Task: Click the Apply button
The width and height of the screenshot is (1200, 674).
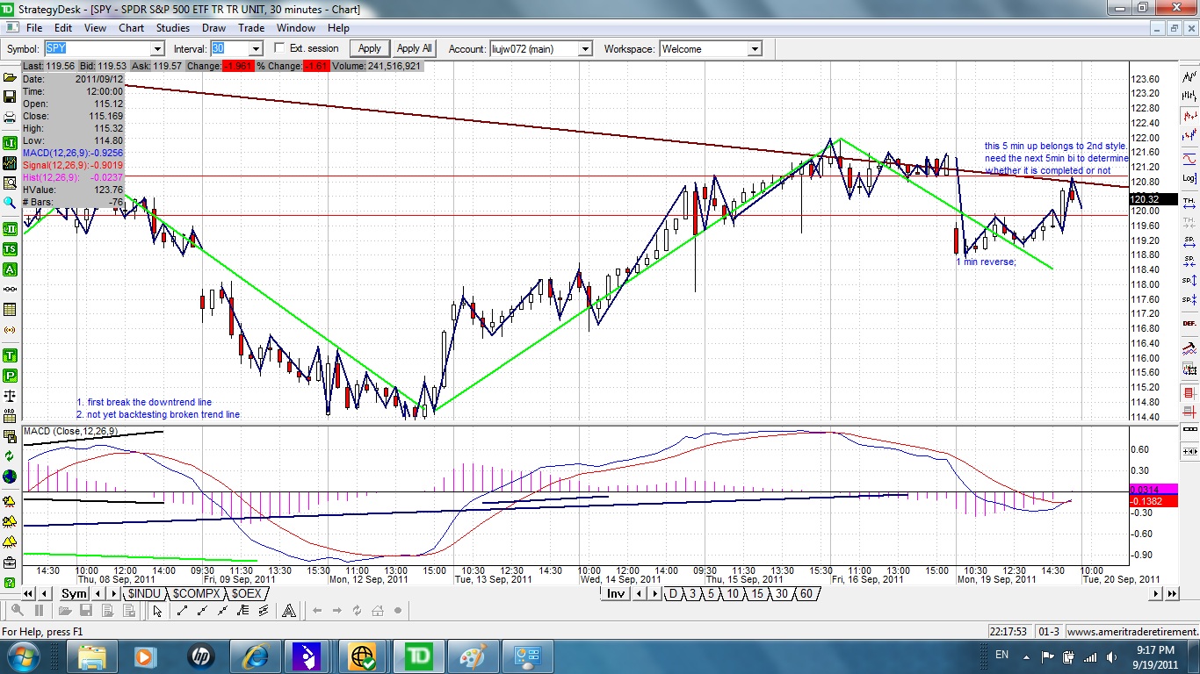Action: [370, 49]
